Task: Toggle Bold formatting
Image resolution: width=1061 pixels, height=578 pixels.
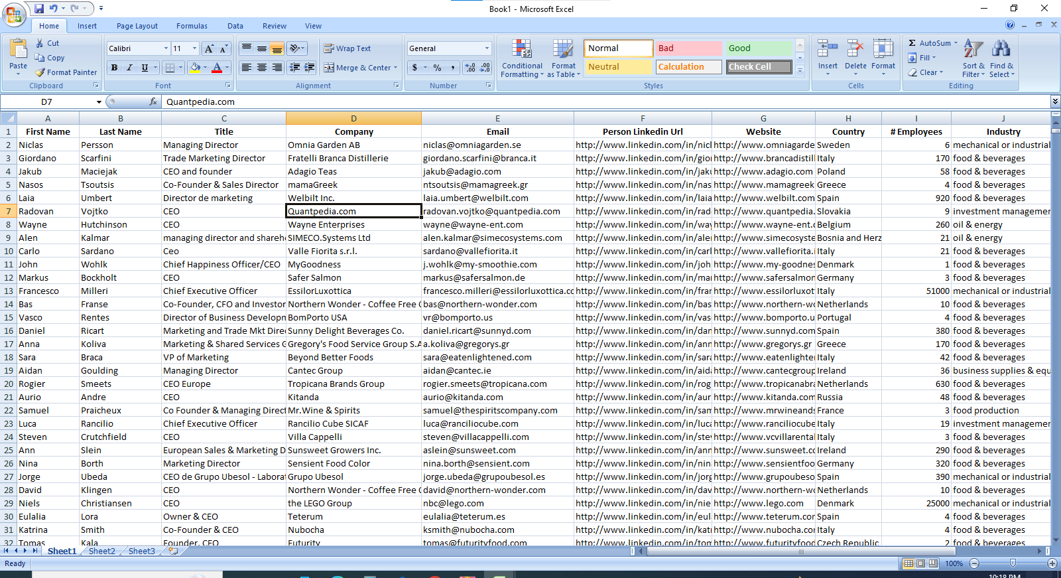Action: (x=115, y=68)
